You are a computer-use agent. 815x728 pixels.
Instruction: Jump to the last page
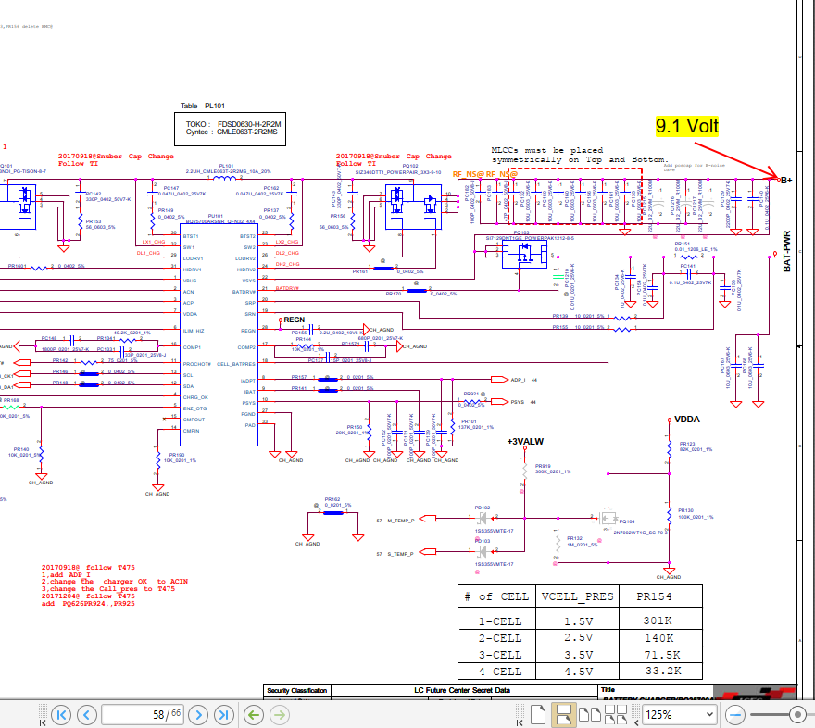coord(224,715)
